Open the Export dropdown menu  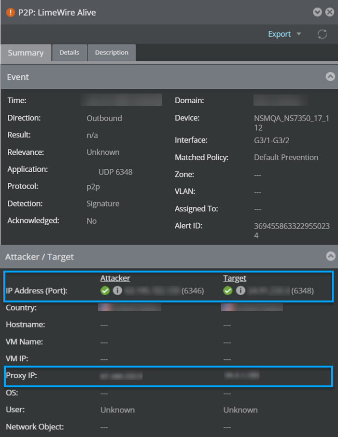point(284,34)
